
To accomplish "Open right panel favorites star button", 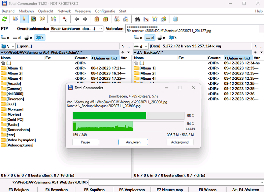I will pyautogui.click(x=255, y=52).
